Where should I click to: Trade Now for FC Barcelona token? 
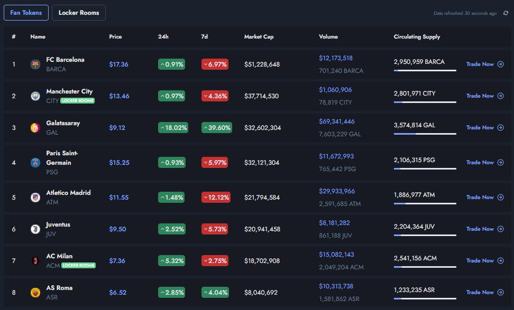pyautogui.click(x=485, y=64)
